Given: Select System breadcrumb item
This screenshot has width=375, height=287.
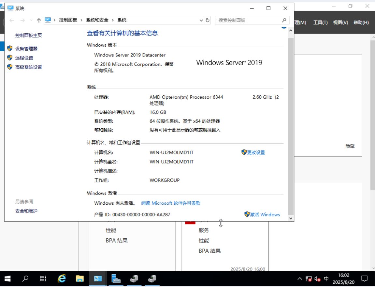Looking at the screenshot, I should (x=122, y=20).
